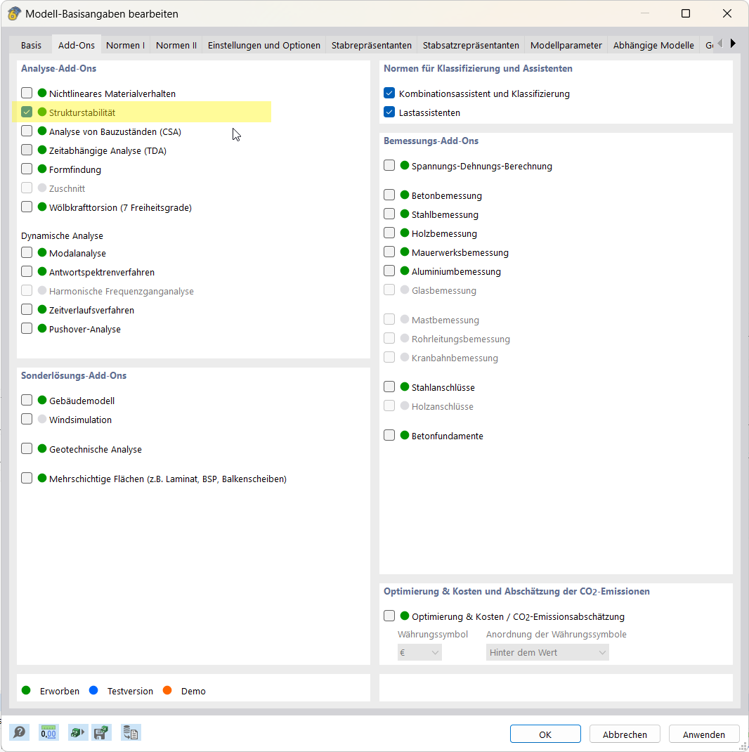
Task: Toggle the Windsimulation checkbox
Action: click(x=27, y=419)
